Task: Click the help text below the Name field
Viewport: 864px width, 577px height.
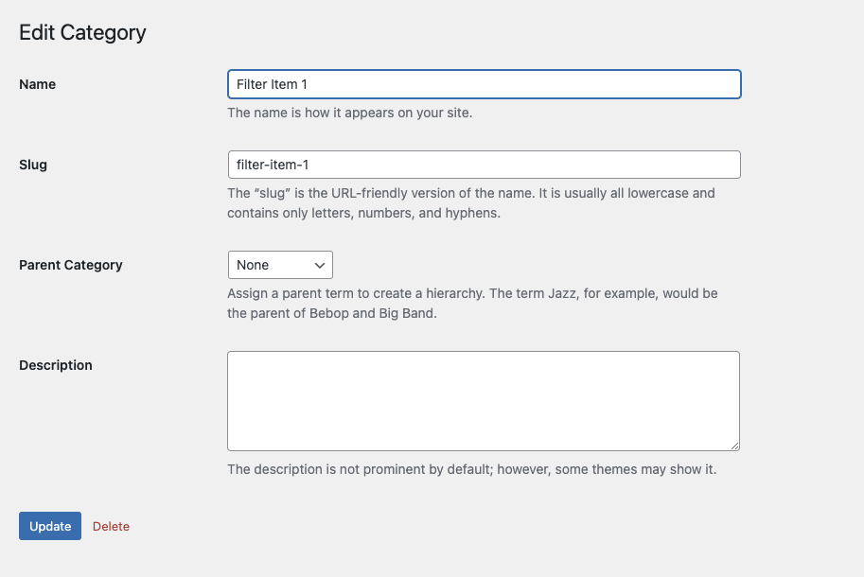Action: tap(350, 113)
